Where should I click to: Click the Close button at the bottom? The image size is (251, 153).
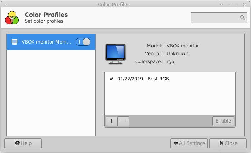click(228, 143)
